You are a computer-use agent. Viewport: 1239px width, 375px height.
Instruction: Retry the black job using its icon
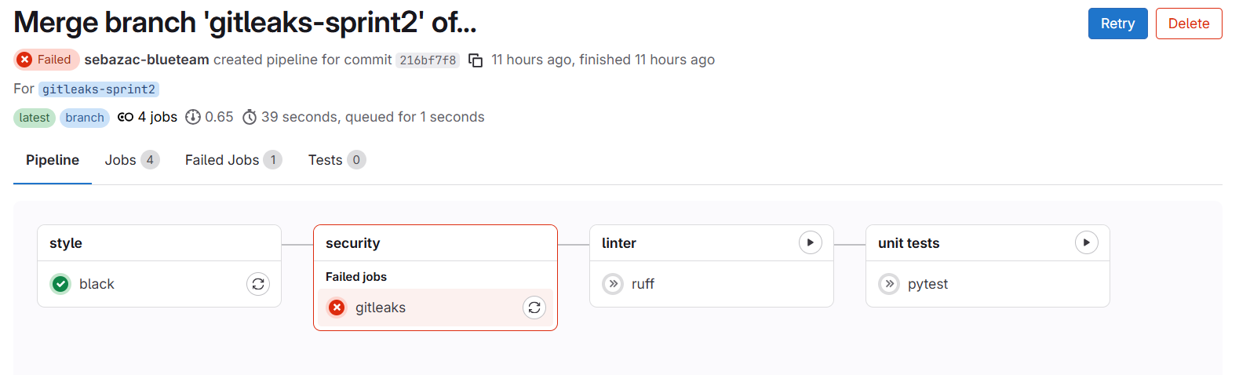tap(258, 284)
